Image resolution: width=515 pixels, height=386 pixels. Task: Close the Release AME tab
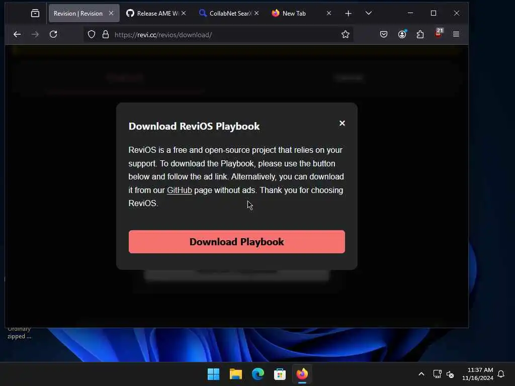[x=184, y=13]
